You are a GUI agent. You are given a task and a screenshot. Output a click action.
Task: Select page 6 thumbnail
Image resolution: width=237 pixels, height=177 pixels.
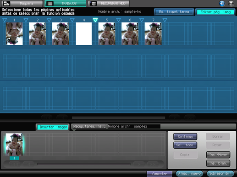tap(130, 34)
